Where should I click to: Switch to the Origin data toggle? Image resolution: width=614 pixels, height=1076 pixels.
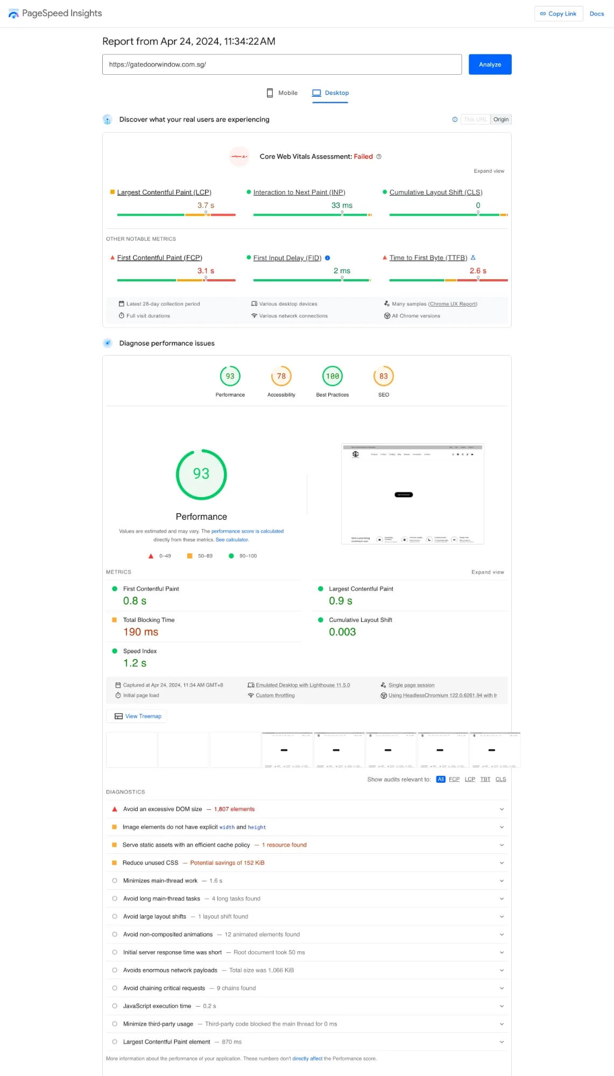500,119
